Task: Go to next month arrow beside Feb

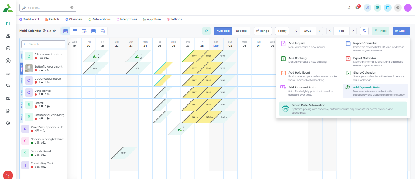Action: point(353,31)
